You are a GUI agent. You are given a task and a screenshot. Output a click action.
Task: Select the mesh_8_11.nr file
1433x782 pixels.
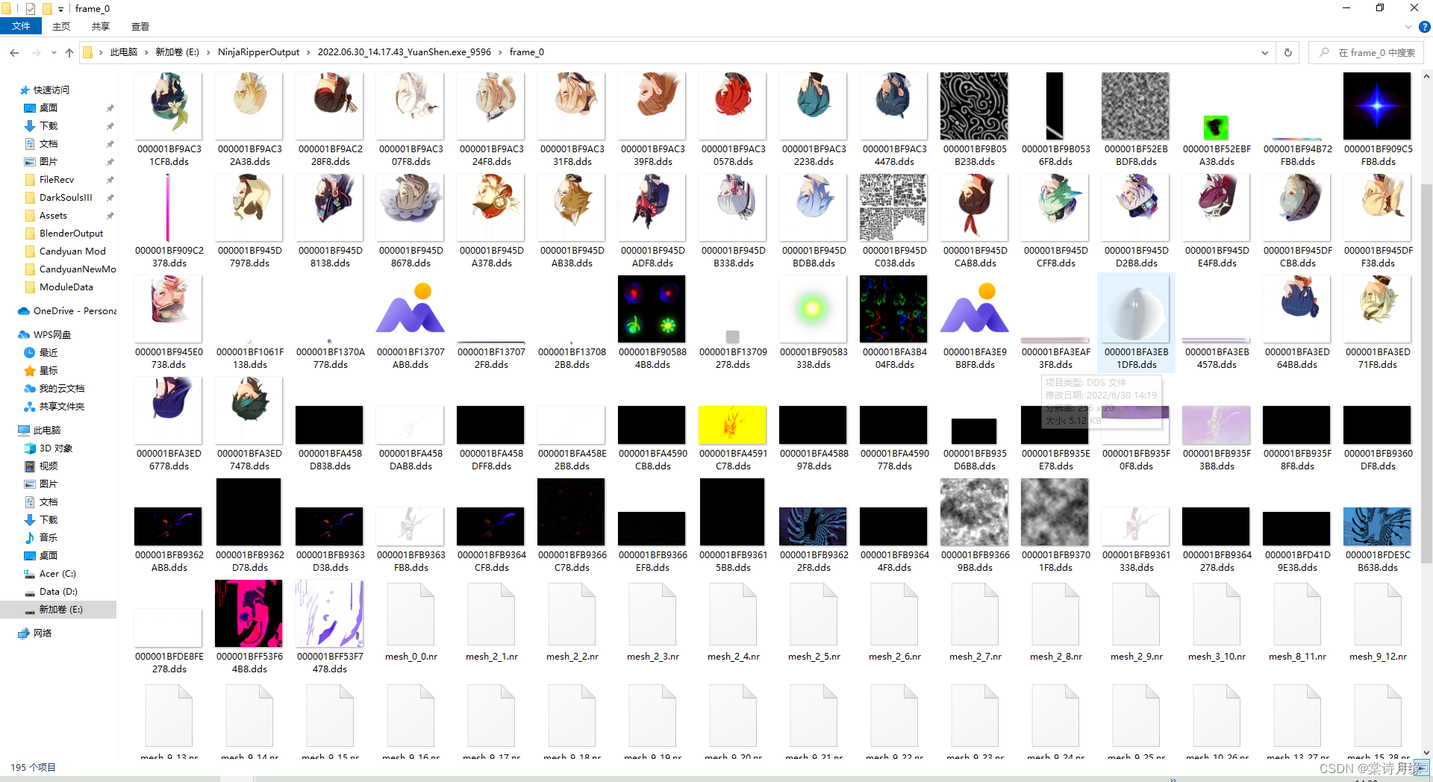1297,622
